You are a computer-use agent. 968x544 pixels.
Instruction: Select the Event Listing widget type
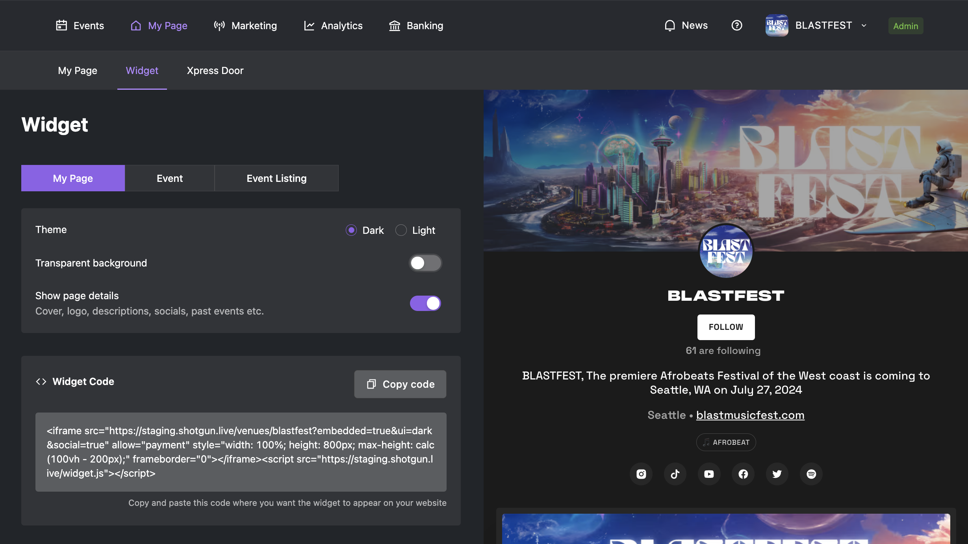[276, 178]
